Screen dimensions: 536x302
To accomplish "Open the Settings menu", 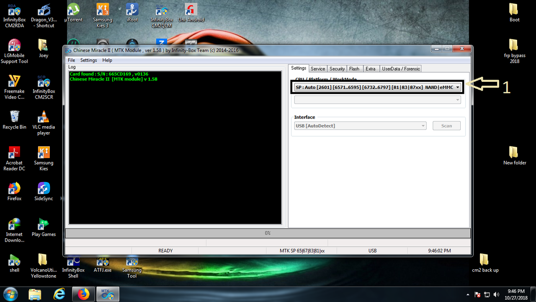I will click(88, 60).
